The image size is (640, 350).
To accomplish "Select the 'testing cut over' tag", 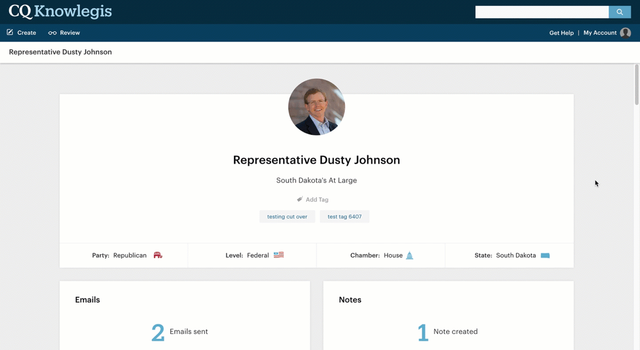I will (287, 217).
